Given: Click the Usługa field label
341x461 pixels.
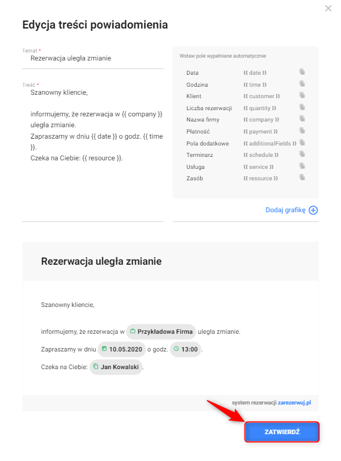Looking at the screenshot, I should (196, 167).
